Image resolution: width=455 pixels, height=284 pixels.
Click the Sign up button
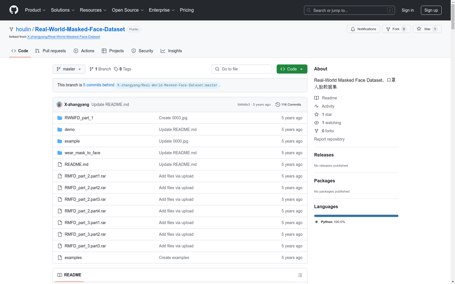pyautogui.click(x=431, y=10)
